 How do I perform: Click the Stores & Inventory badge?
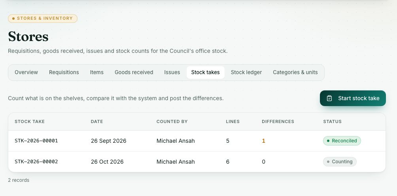click(x=43, y=19)
